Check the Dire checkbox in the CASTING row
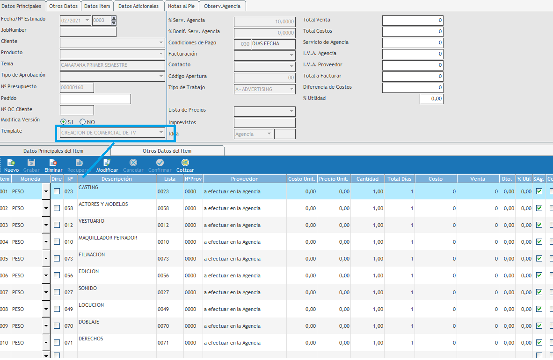 click(x=57, y=191)
